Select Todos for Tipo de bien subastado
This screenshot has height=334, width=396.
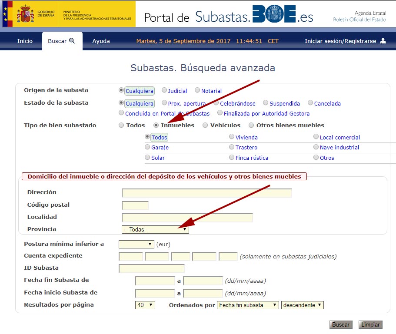[x=121, y=125]
